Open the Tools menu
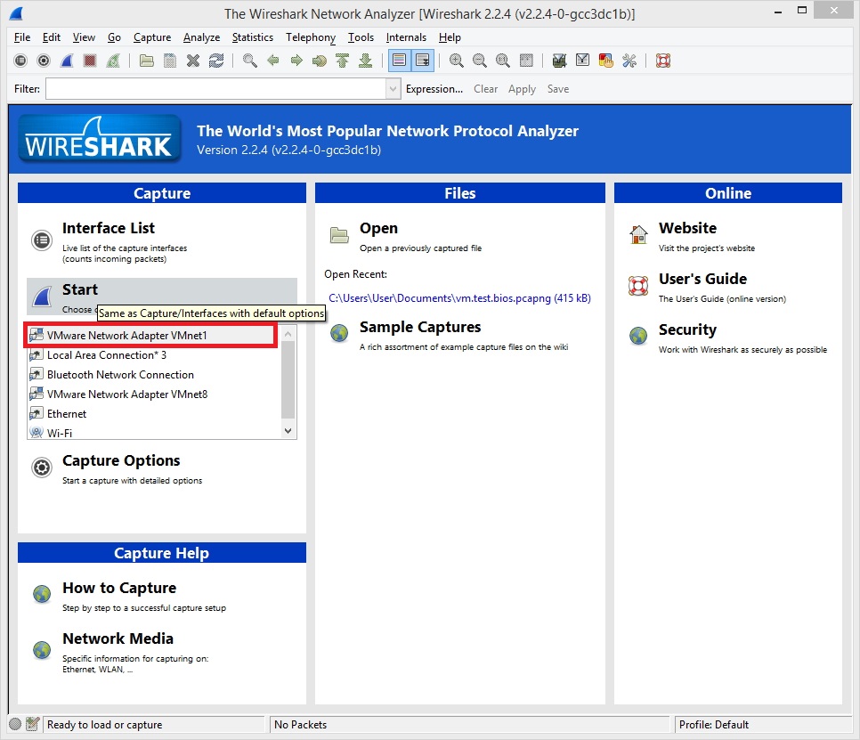860x740 pixels. (x=361, y=37)
